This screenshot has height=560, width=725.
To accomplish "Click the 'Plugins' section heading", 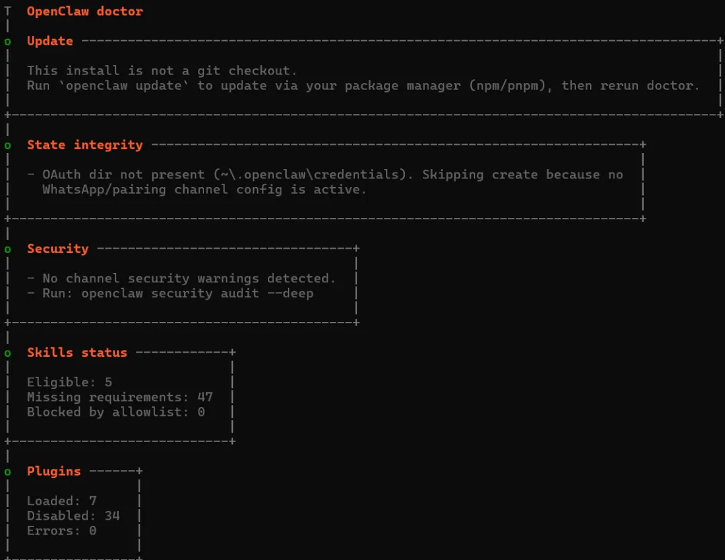I will coord(54,471).
